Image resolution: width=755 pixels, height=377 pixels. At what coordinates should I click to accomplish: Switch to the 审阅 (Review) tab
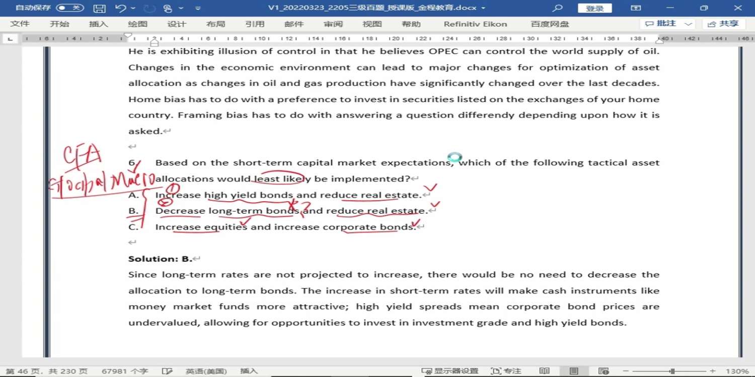tap(333, 24)
